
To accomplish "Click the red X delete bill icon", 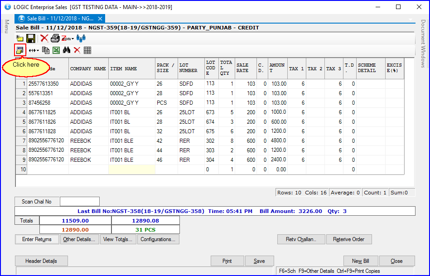I will tap(44, 39).
